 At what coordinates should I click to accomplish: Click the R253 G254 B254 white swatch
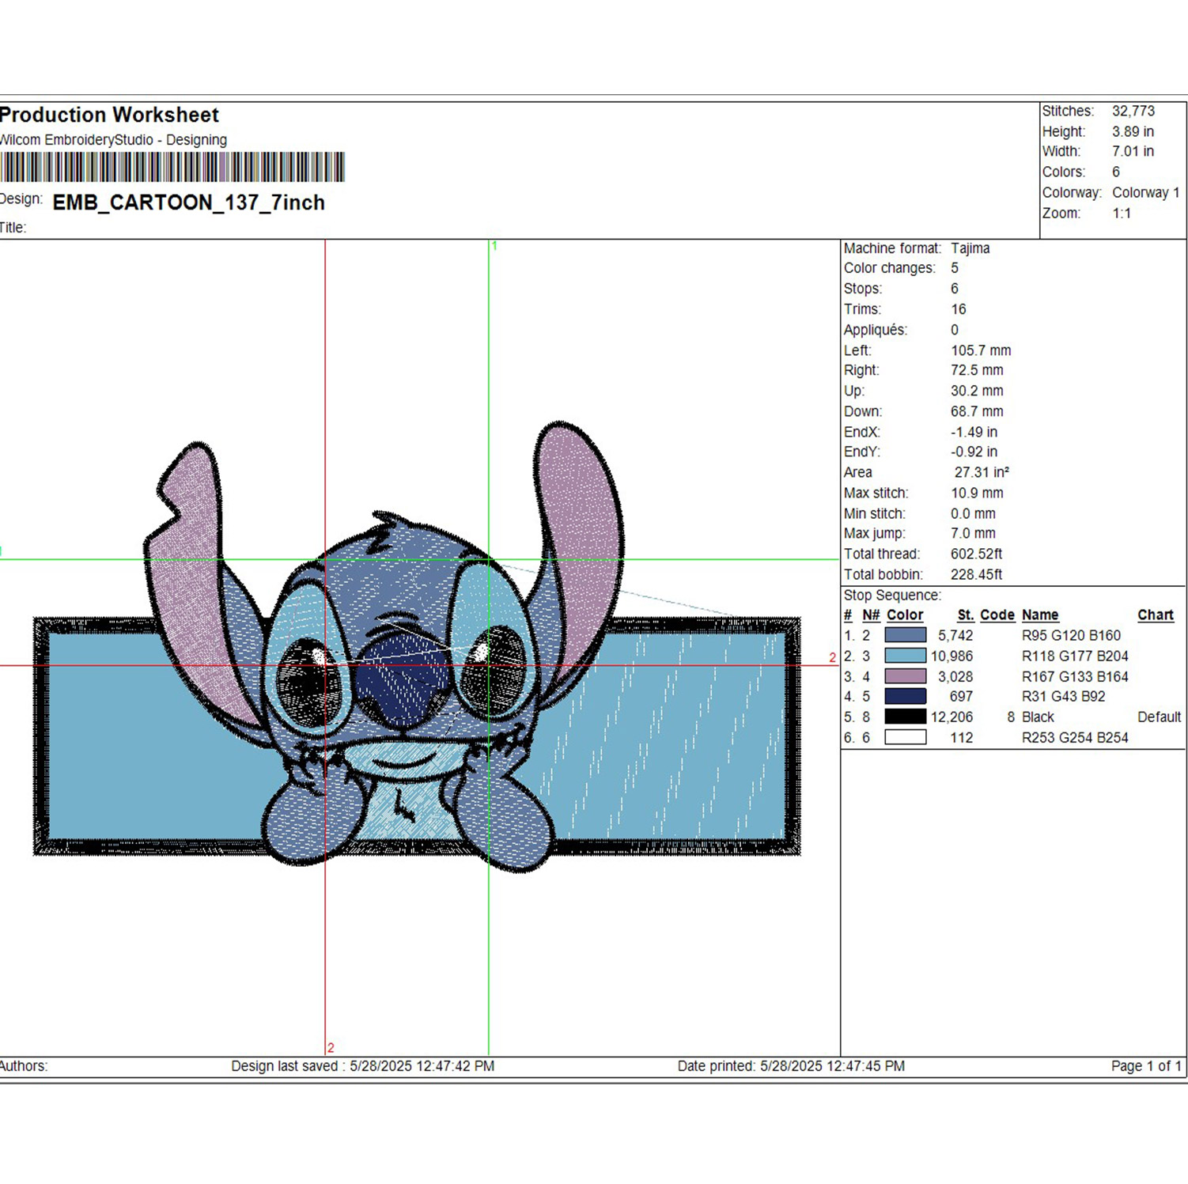pos(905,737)
